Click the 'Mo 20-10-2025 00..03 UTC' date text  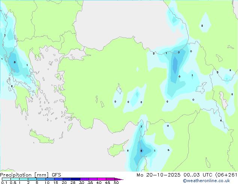[x=174, y=175]
